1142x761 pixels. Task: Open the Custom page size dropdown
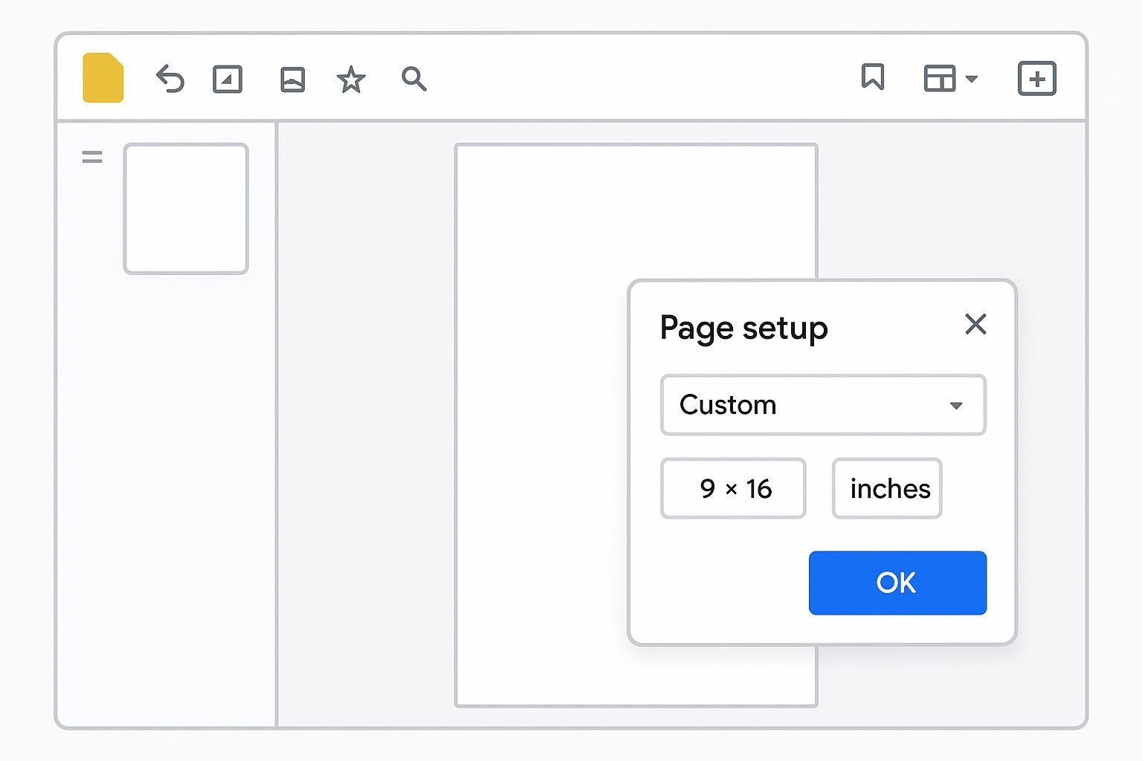coord(822,405)
